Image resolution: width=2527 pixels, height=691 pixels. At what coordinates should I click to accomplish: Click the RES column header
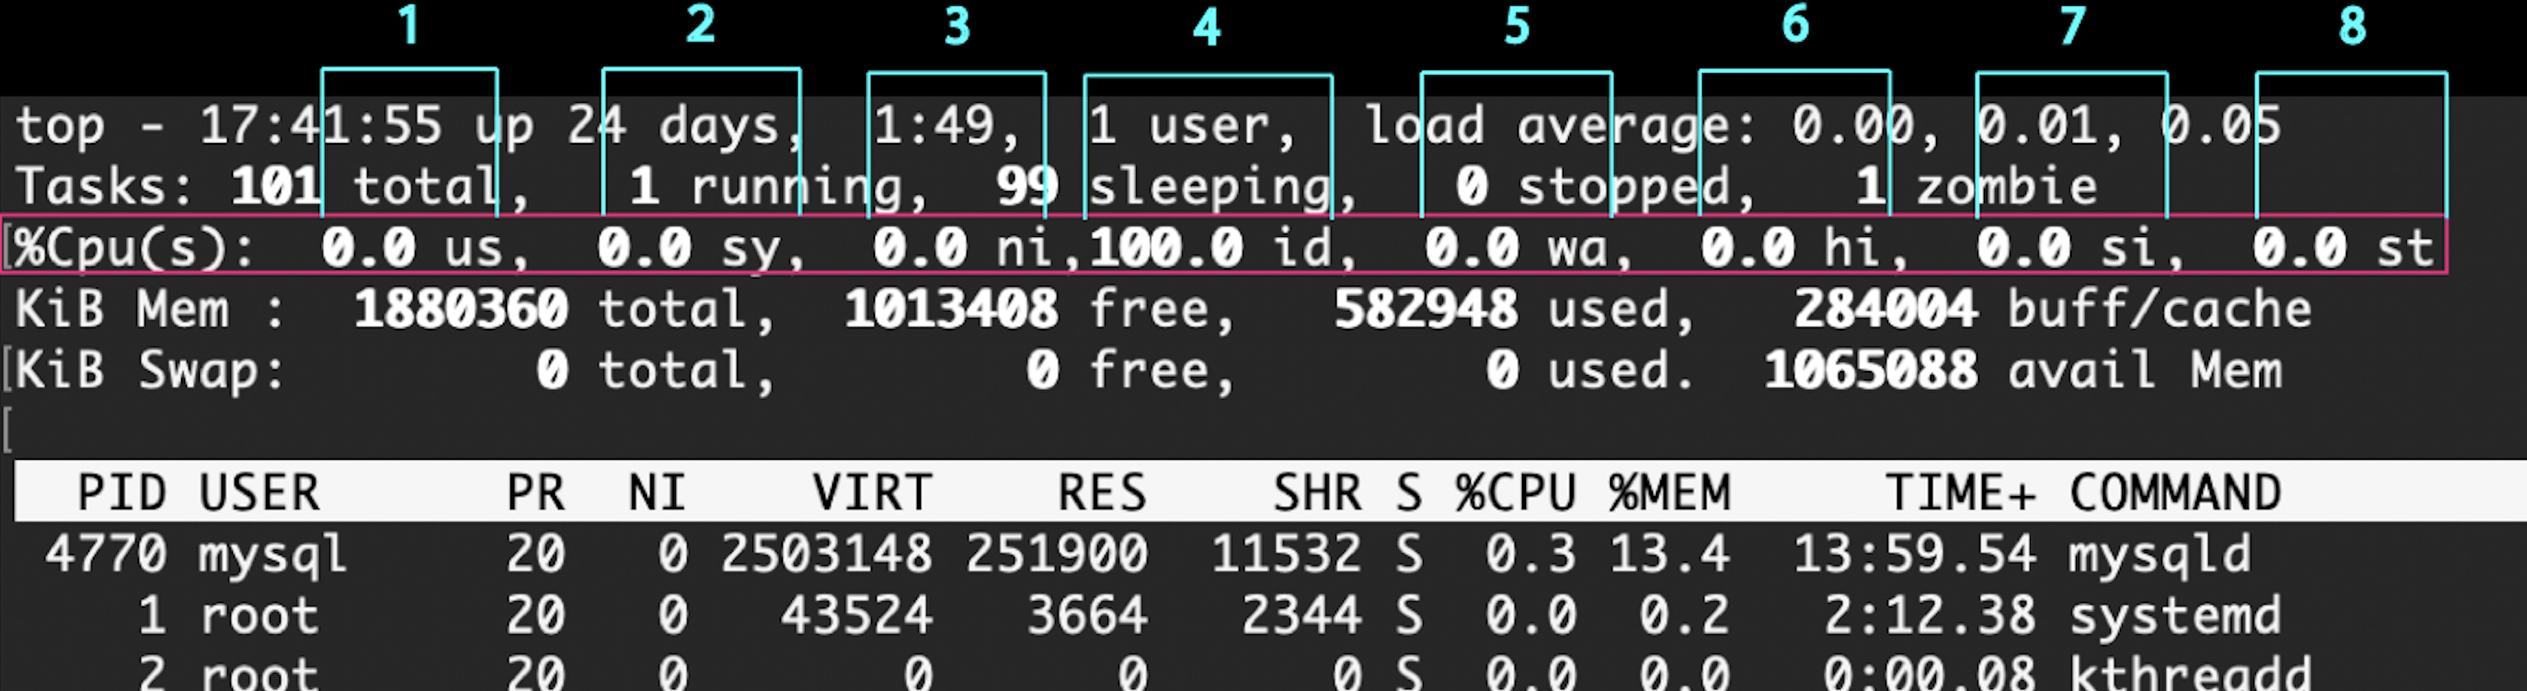click(1101, 492)
